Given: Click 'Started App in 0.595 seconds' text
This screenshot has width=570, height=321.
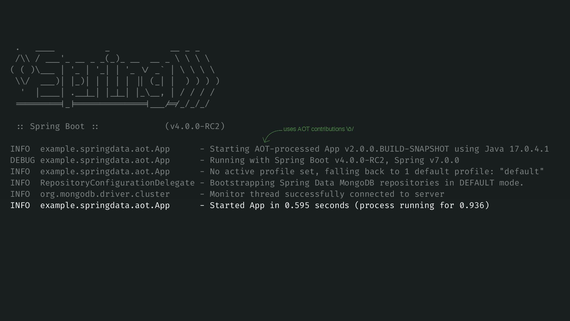Looking at the screenshot, I should (279, 205).
